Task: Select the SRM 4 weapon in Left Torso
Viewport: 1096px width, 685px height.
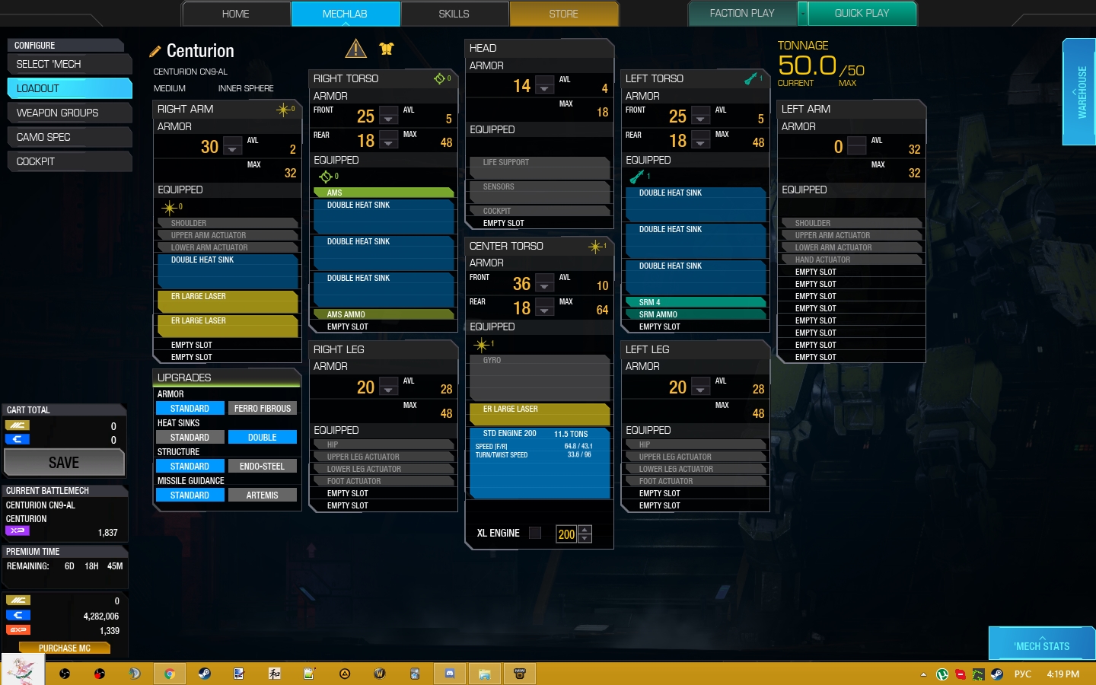Action: pos(696,302)
